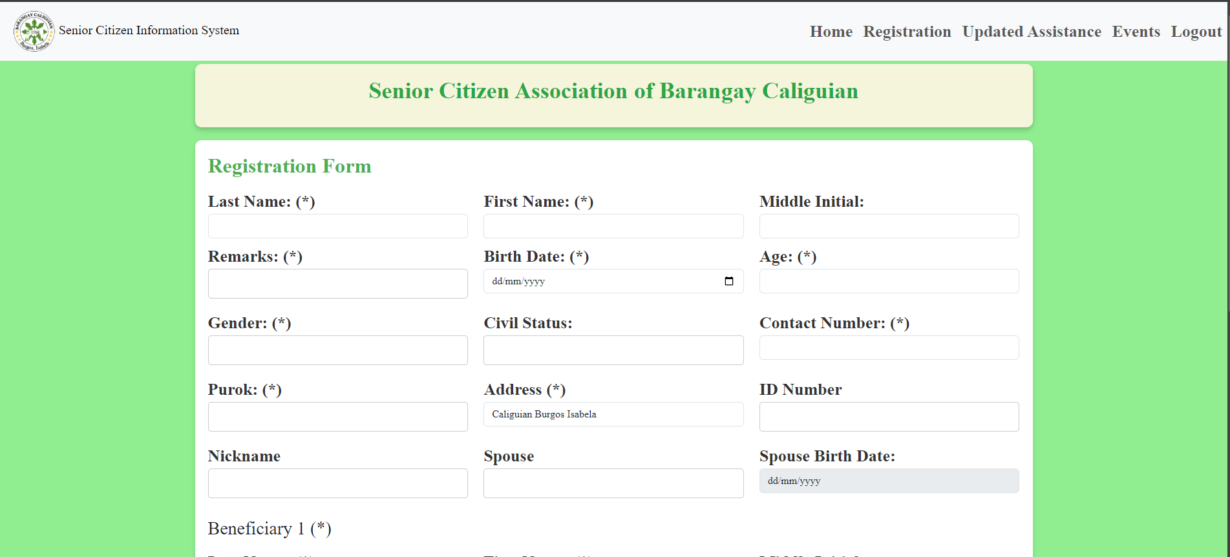Open the Registration menu item
The height and width of the screenshot is (557, 1230).
(x=907, y=32)
